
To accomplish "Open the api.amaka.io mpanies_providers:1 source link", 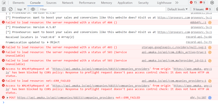I will point(174,81).
